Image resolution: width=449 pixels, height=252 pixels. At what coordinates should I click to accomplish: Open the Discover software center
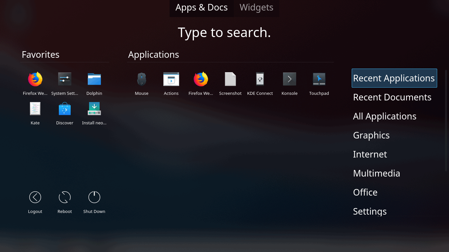tap(65, 109)
